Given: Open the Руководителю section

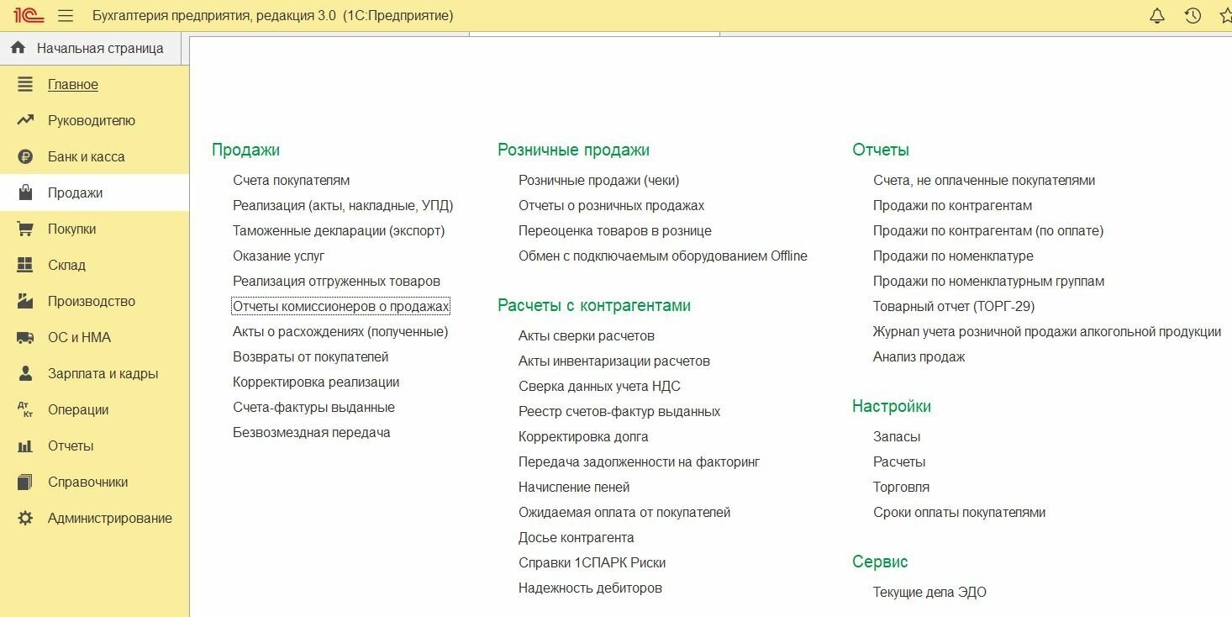Looking at the screenshot, I should (x=92, y=120).
